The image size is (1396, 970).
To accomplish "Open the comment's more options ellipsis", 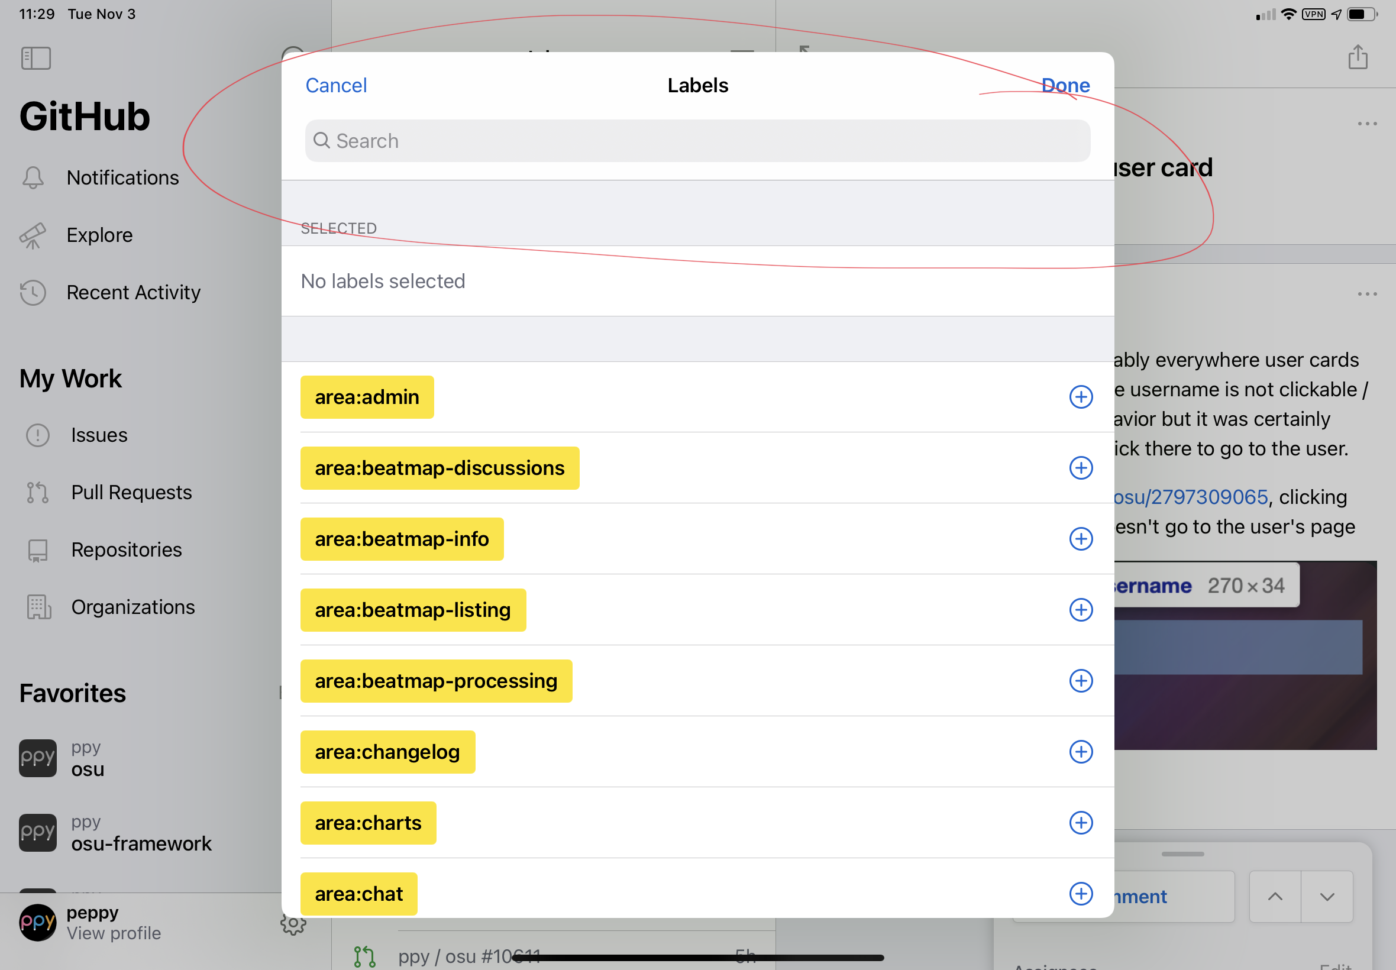I will [x=1367, y=294].
